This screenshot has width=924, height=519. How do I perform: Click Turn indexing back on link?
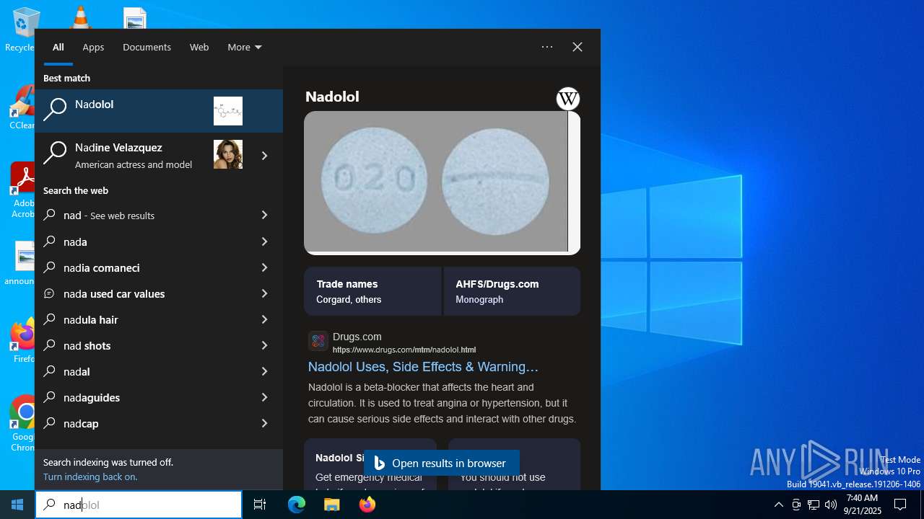click(x=90, y=476)
